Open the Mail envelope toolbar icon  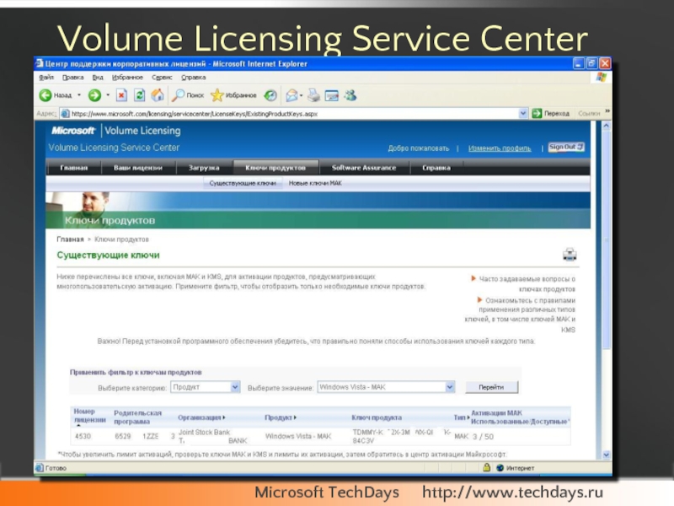(292, 95)
